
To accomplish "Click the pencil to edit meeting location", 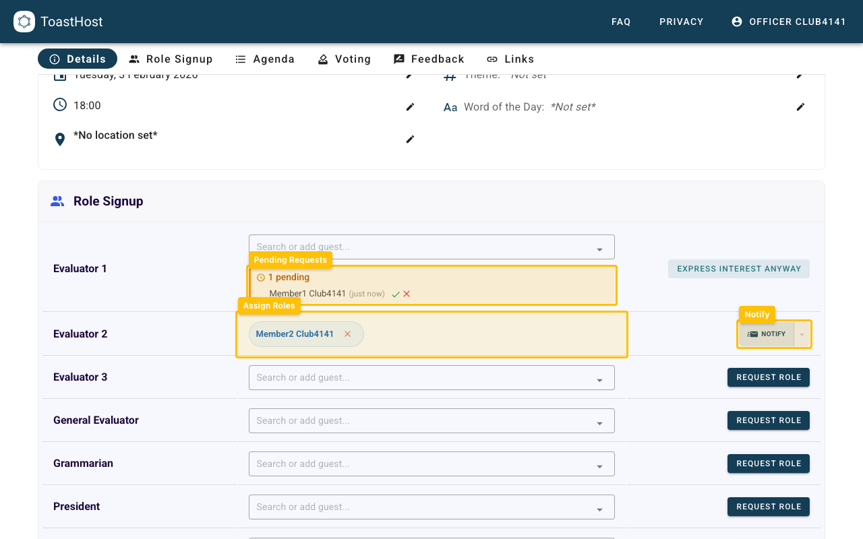I will click(x=410, y=139).
